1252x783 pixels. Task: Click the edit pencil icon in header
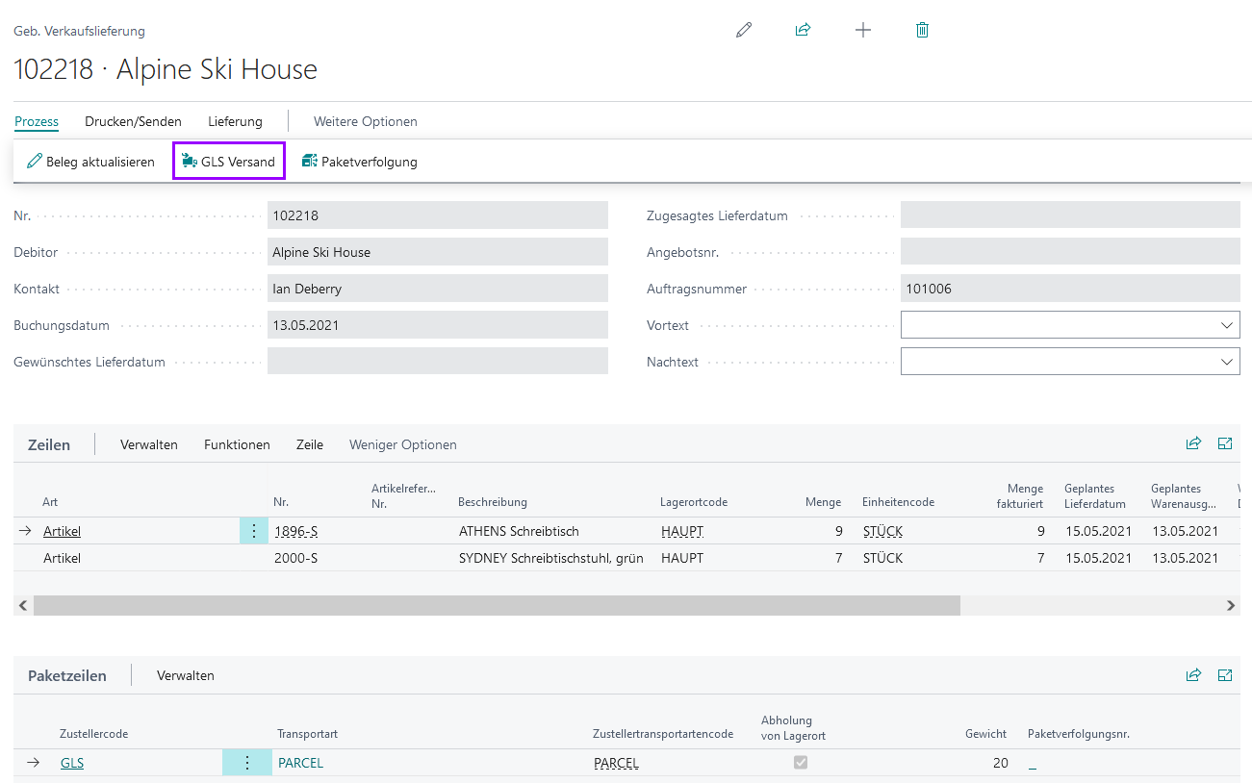[x=743, y=30]
